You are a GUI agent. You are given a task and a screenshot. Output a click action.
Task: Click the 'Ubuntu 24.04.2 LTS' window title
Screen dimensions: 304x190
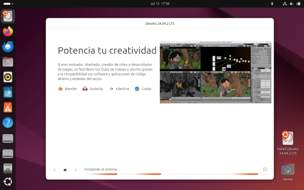[x=160, y=23]
